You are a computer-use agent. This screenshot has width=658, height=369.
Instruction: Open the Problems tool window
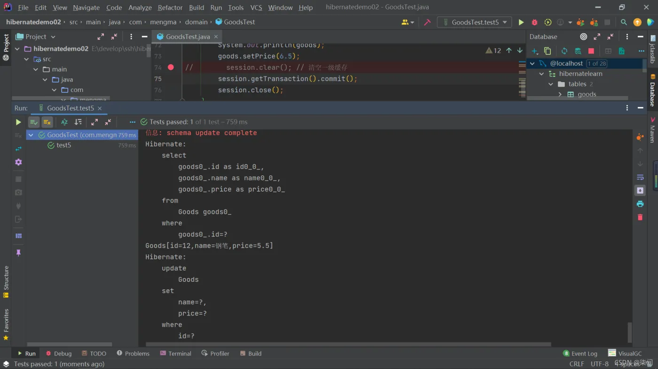(133, 354)
